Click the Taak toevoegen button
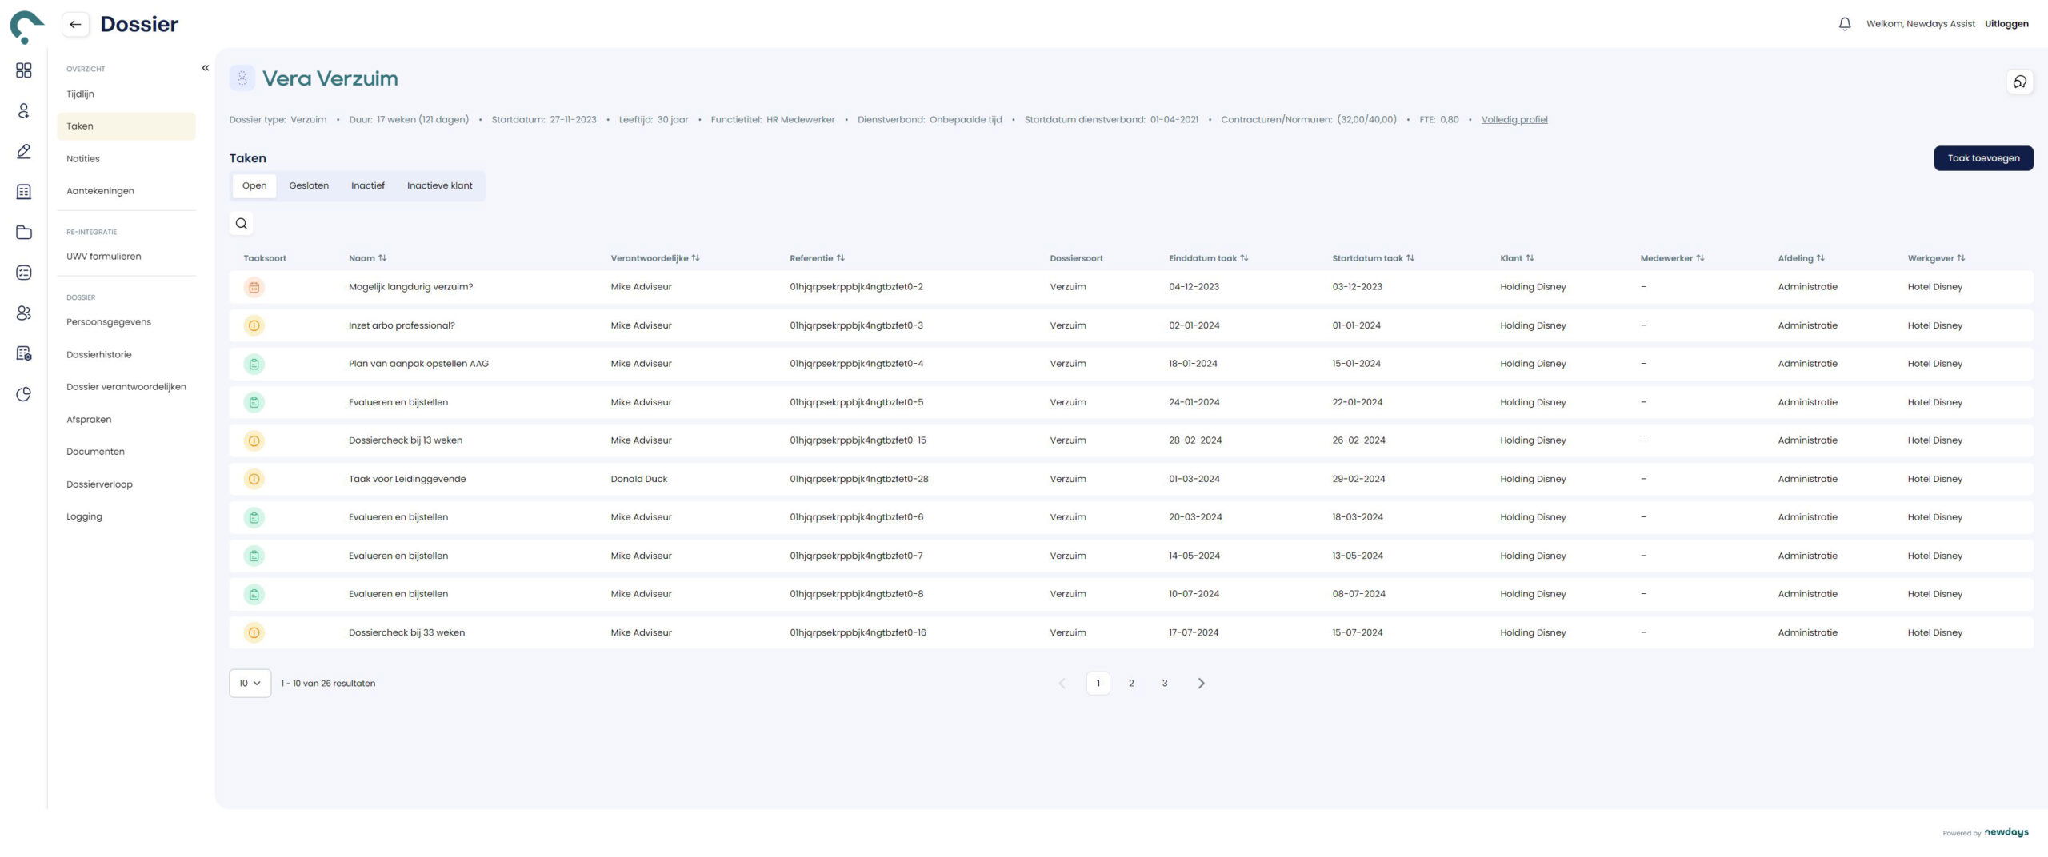The height and width of the screenshot is (857, 2048). click(x=1982, y=158)
